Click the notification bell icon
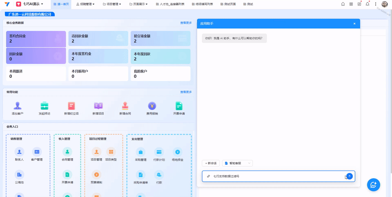 click(x=367, y=4)
